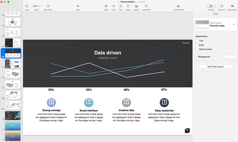Add a Text box via toolbar

pos(121,6)
